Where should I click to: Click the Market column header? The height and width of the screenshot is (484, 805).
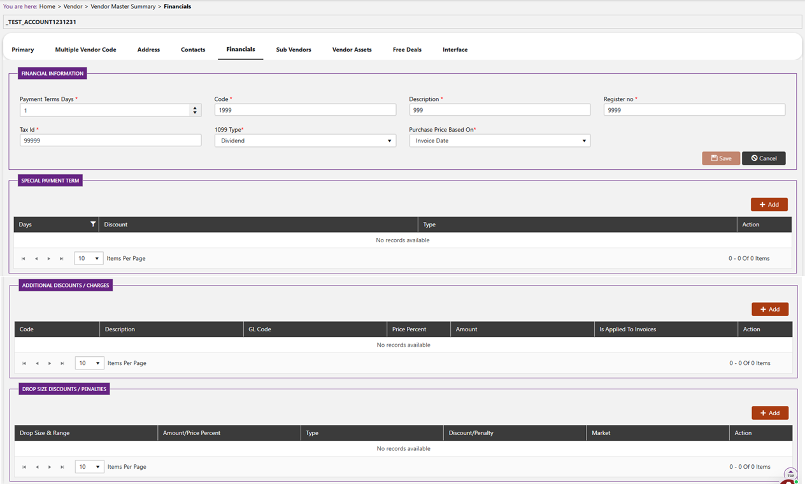point(658,433)
